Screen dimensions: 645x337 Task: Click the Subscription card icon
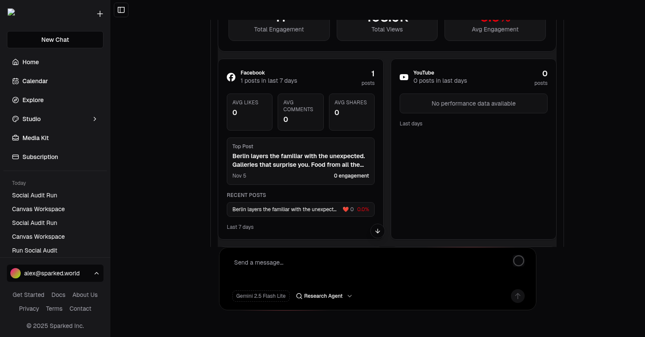16,157
